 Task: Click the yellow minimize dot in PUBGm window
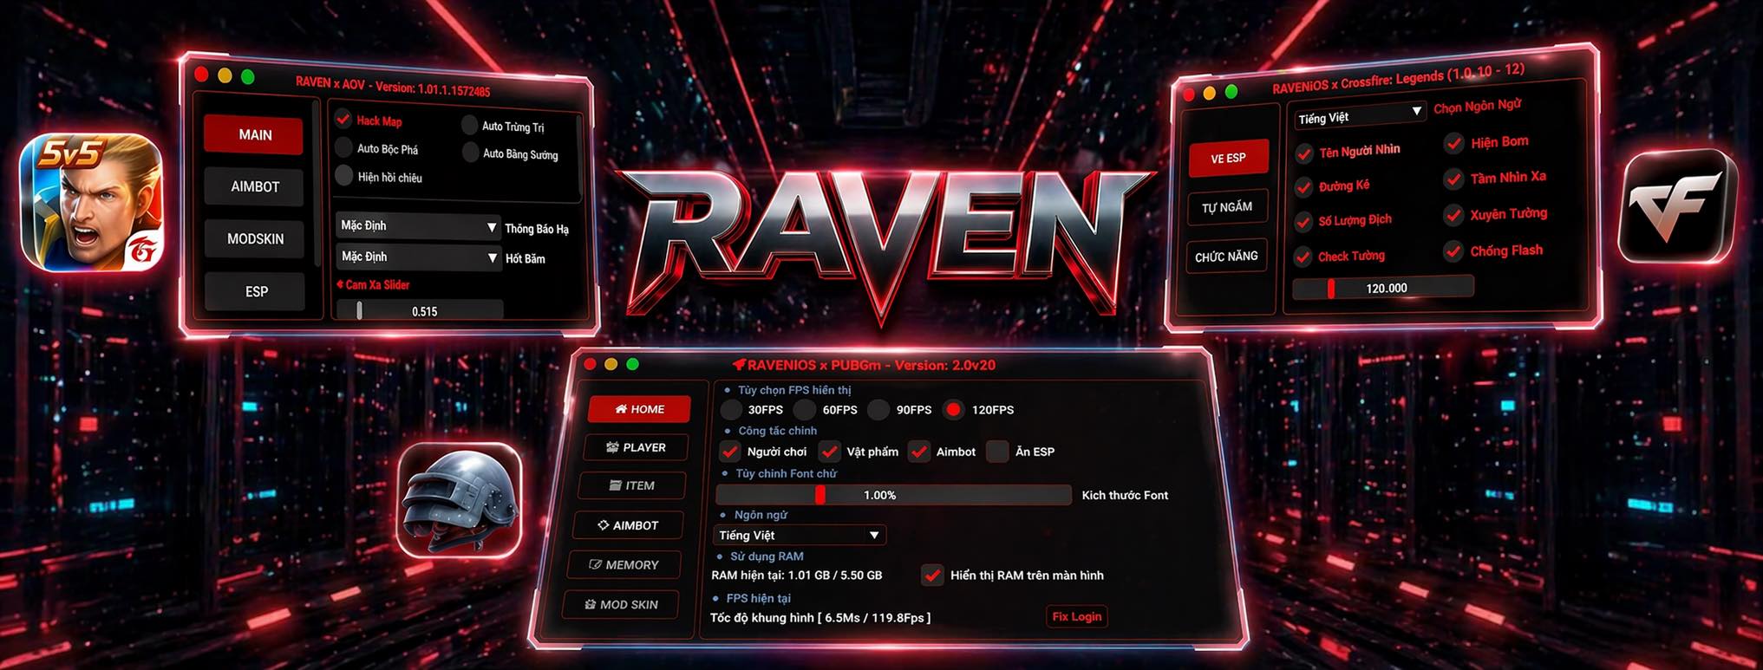click(x=611, y=364)
